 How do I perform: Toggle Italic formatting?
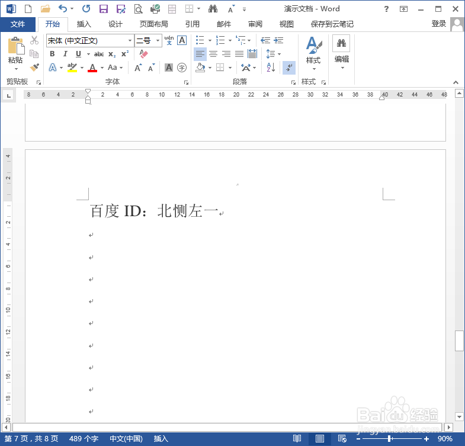coord(65,54)
